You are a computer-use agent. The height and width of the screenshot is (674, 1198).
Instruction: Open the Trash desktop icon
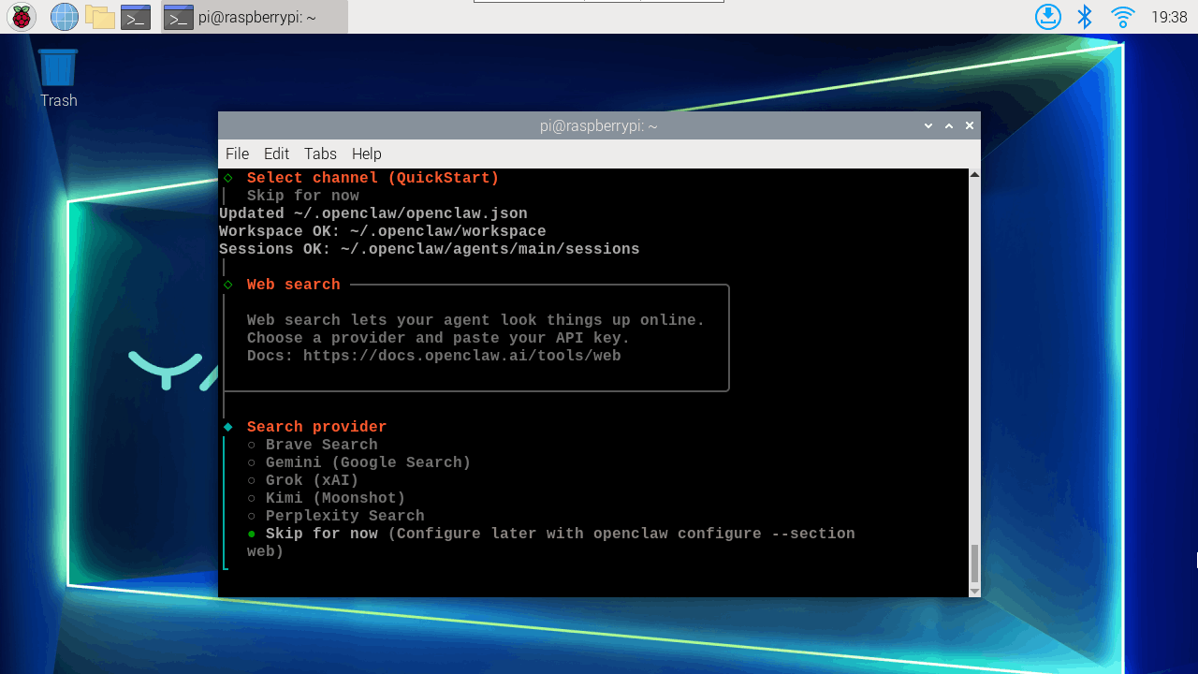pos(58,79)
